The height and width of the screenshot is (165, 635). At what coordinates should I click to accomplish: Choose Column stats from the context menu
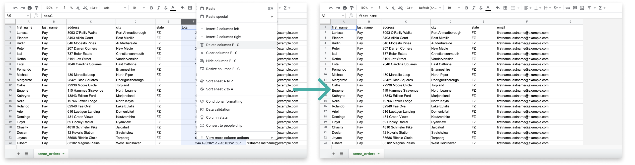click(x=237, y=117)
